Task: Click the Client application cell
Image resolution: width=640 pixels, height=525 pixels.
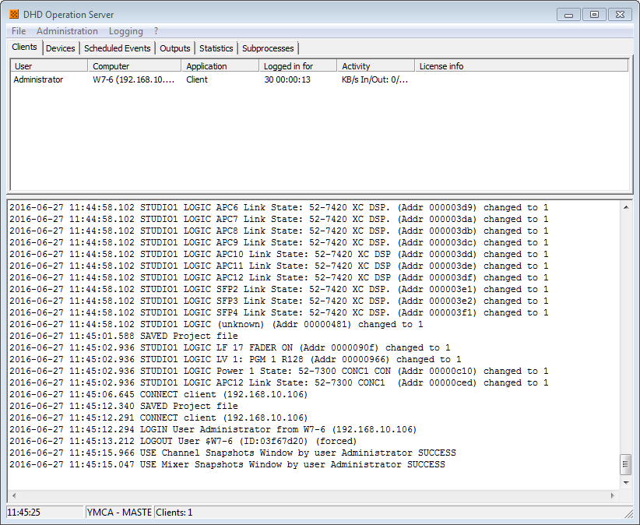Action: pyautogui.click(x=197, y=79)
